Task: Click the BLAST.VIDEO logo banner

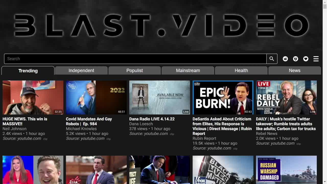Action: pos(161,25)
